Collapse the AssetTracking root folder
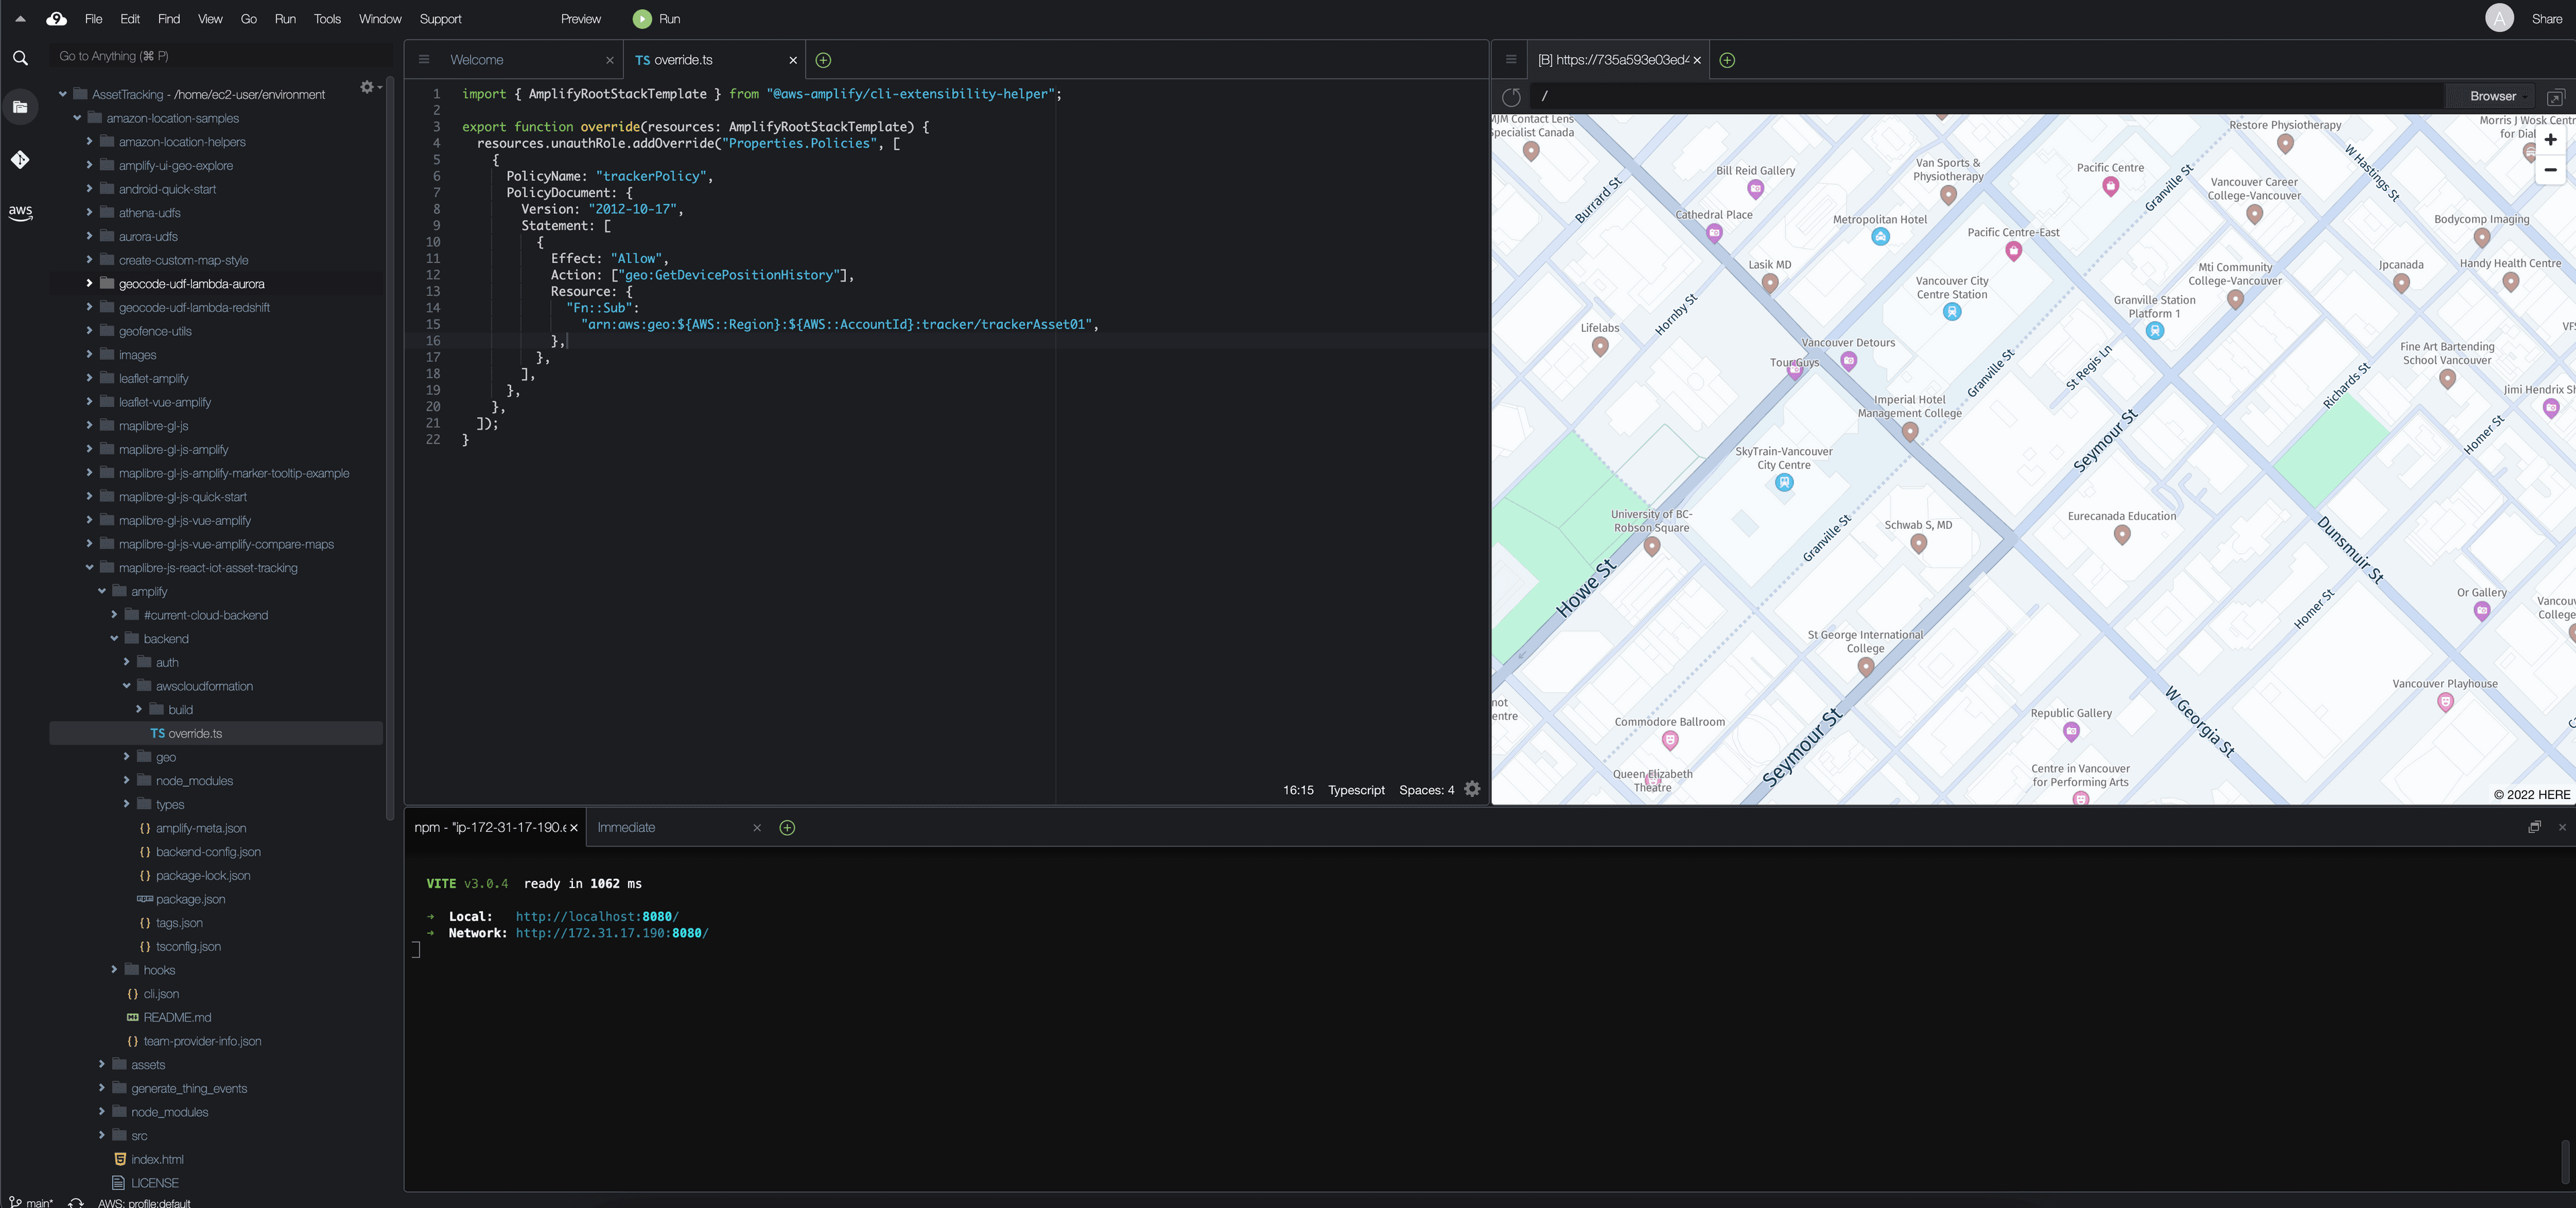 tap(63, 94)
